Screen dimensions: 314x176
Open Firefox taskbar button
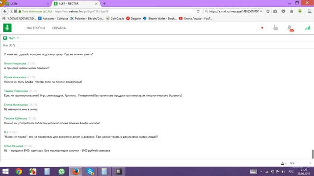(x=76, y=172)
